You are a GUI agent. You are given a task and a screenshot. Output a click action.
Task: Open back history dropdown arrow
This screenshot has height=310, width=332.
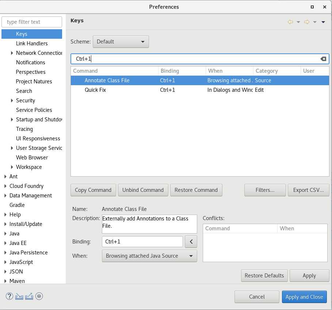[x=298, y=22]
